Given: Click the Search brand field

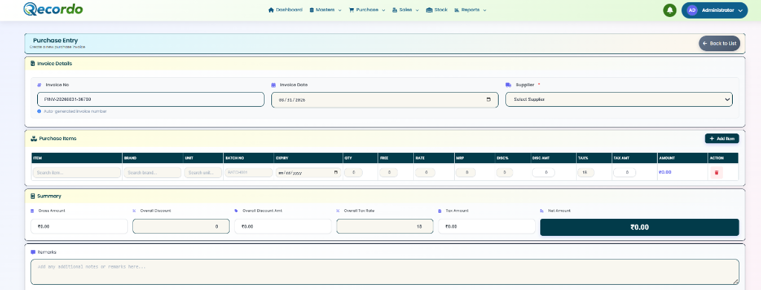Looking at the screenshot, I should click(x=152, y=172).
